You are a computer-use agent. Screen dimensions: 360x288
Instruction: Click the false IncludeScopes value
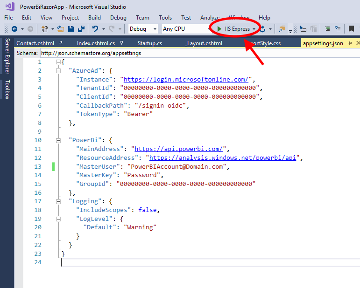[x=148, y=210]
